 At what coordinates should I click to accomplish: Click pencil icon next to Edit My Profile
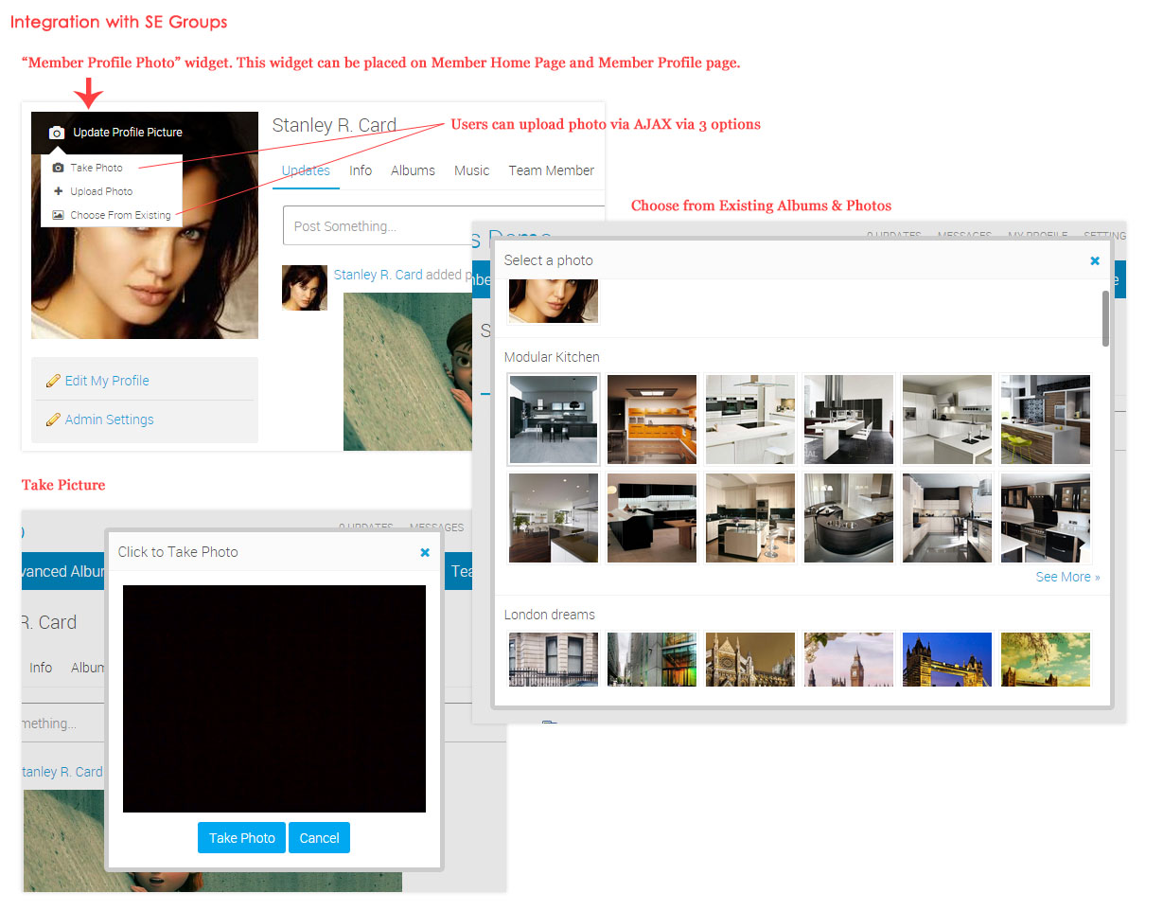tap(53, 381)
